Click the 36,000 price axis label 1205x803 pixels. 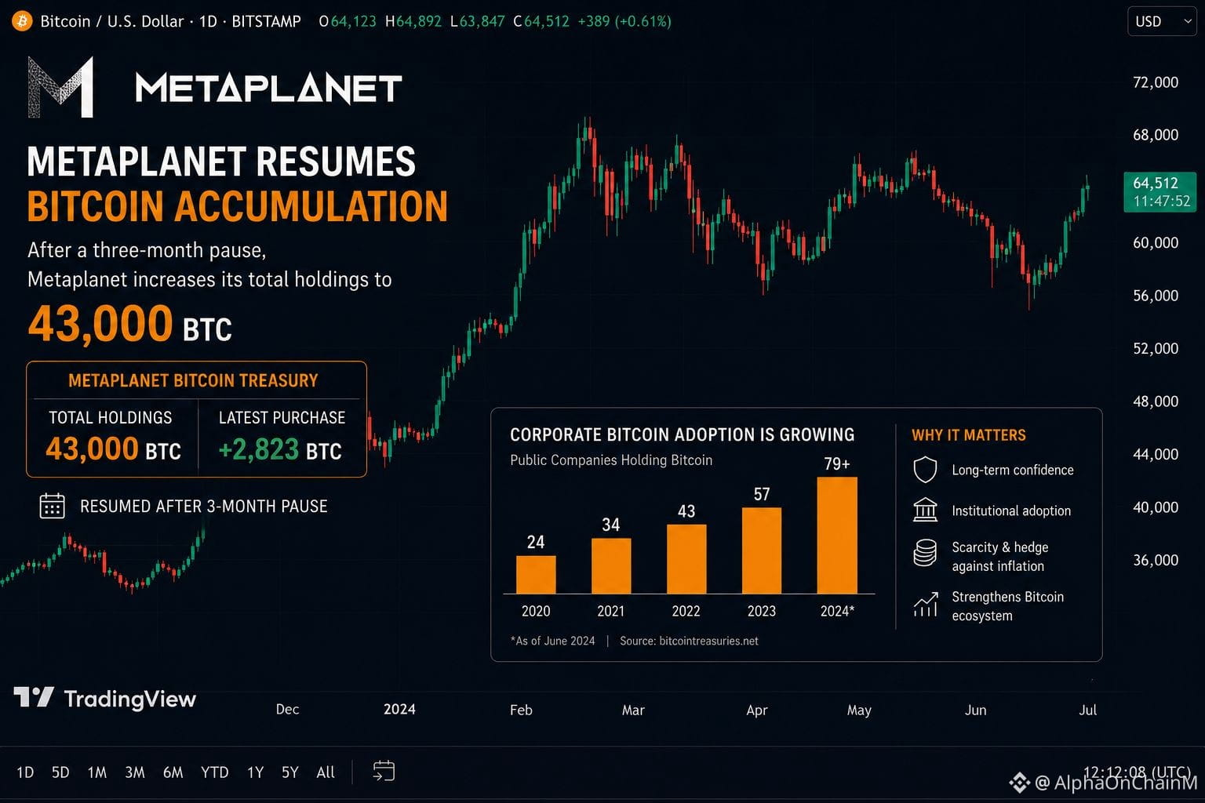(x=1156, y=560)
